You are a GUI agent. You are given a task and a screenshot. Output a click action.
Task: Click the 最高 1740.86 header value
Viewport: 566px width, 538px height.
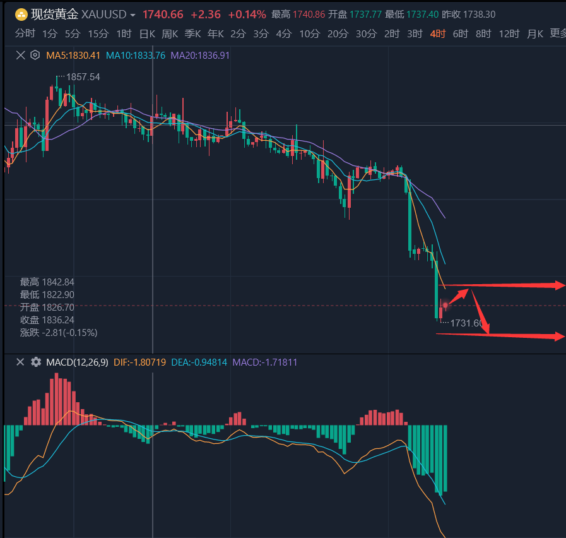pos(298,15)
